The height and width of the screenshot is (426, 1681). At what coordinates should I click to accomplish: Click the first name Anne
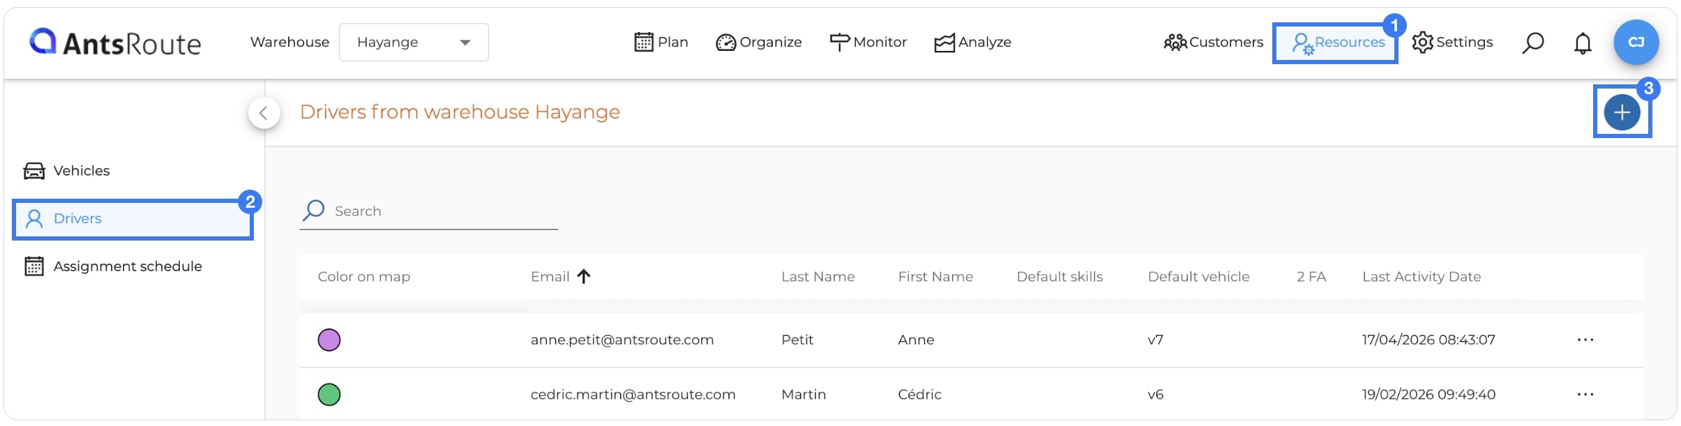click(x=915, y=340)
